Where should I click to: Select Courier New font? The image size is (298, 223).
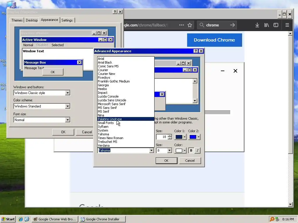click(x=126, y=74)
